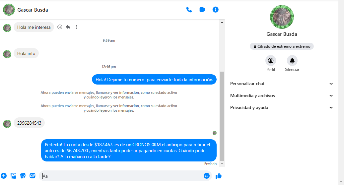The width and height of the screenshot is (344, 185).
Task: Open Gascar Busda's Perfil button
Action: [x=270, y=60]
